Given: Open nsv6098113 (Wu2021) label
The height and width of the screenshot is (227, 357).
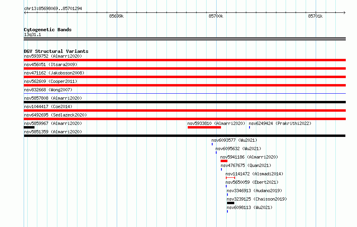Looking at the screenshot, I should [249, 207].
